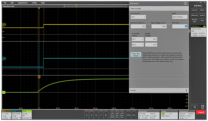Click the trash can delete icon

click(202, 107)
